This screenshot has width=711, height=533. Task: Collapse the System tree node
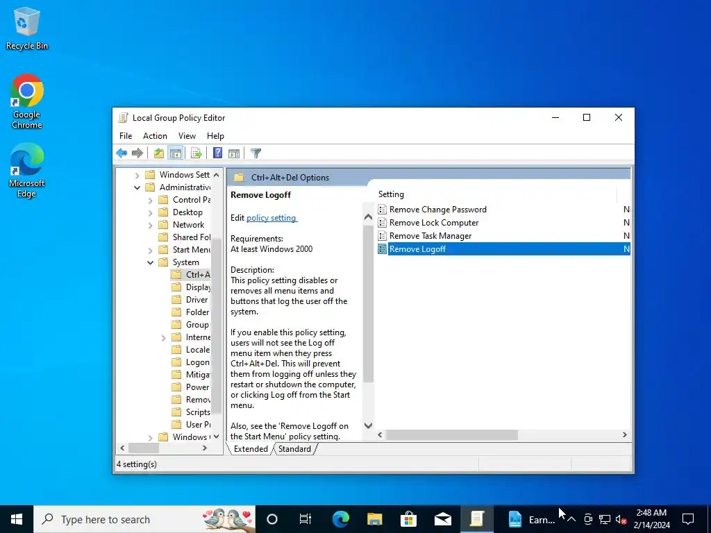[x=150, y=262]
